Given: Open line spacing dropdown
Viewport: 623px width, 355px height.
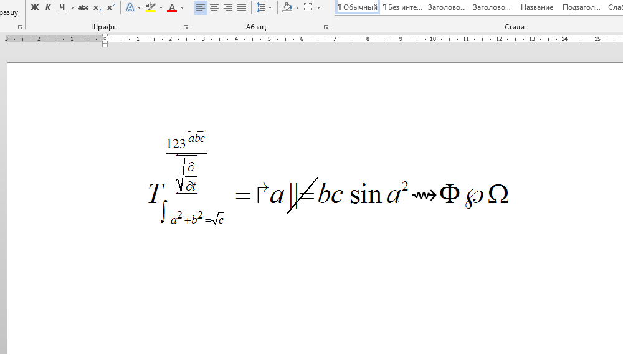Looking at the screenshot, I should tap(264, 7).
